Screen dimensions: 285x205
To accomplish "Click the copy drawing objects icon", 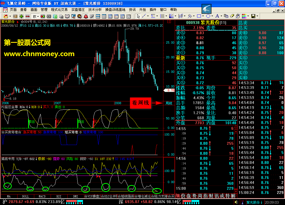I will (226, 16).
